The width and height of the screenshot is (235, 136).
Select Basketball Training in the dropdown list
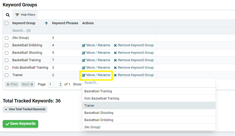click(149, 91)
